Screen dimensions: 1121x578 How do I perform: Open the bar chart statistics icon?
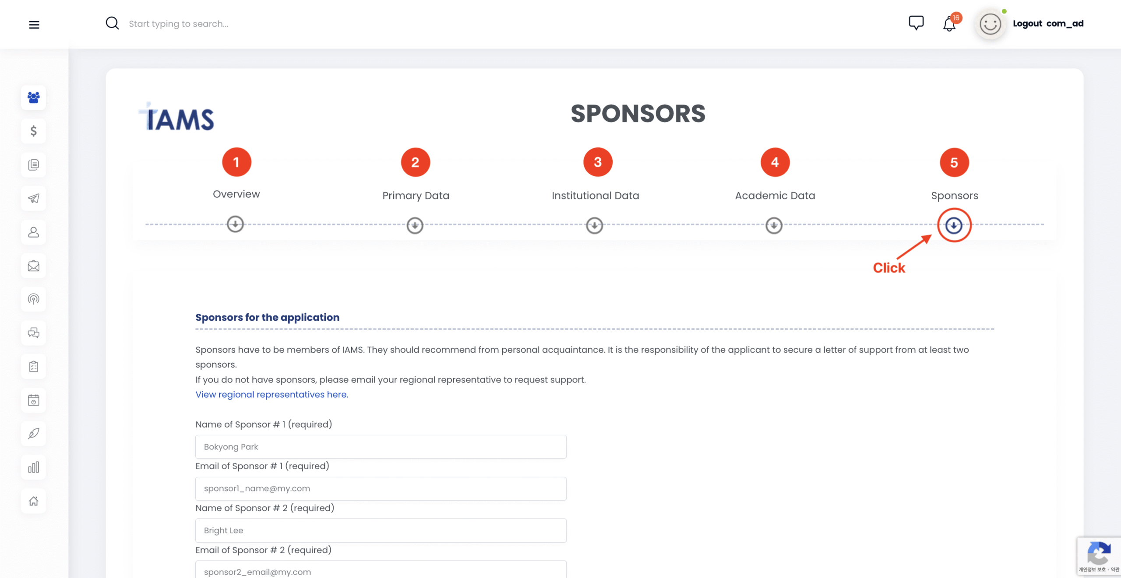34,467
